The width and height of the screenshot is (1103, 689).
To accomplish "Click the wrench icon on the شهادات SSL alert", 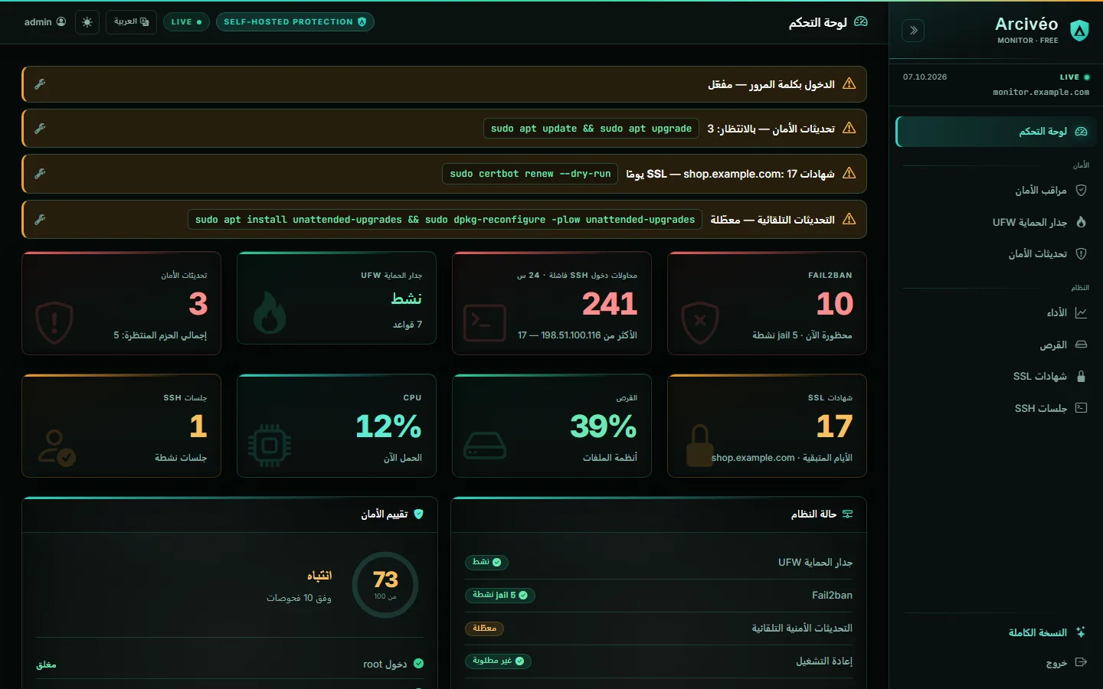I will pyautogui.click(x=40, y=174).
